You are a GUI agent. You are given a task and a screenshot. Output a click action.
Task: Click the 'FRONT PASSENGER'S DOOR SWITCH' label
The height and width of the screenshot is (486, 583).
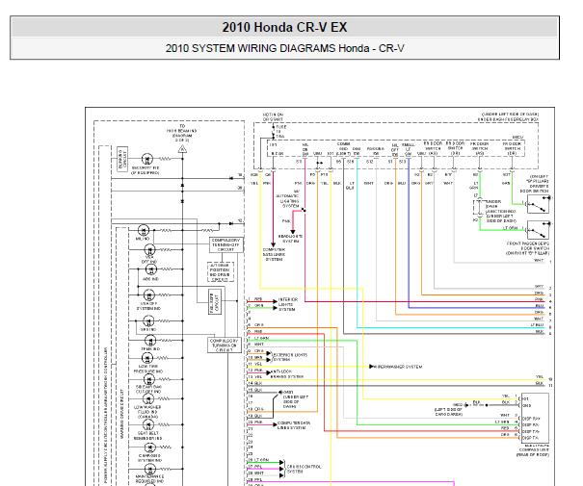[x=528, y=245]
